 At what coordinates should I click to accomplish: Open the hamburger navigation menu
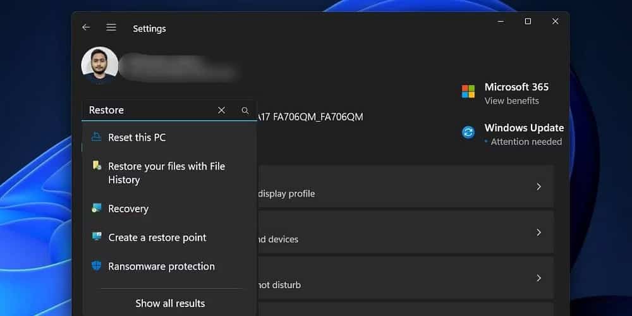click(x=111, y=27)
